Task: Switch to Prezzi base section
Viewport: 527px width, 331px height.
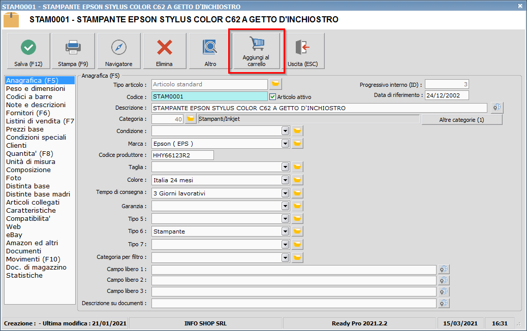Action: click(x=25, y=129)
